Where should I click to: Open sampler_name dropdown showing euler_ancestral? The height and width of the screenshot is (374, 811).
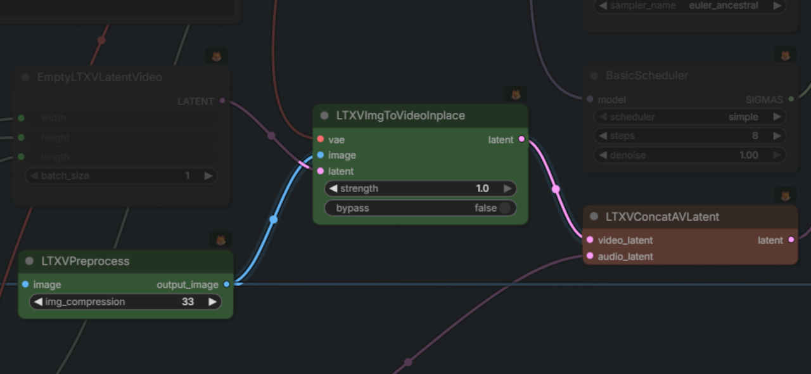click(691, 6)
